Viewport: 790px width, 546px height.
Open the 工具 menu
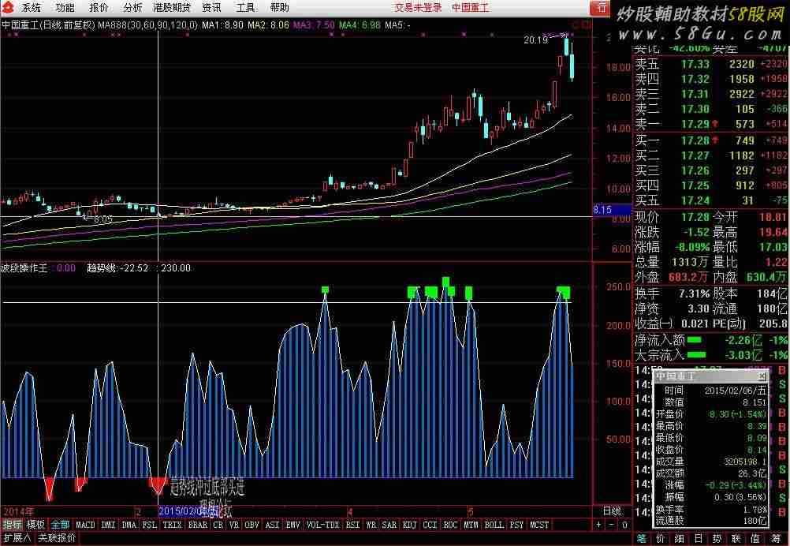point(246,8)
